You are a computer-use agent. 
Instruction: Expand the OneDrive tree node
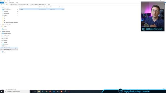click(1, 29)
